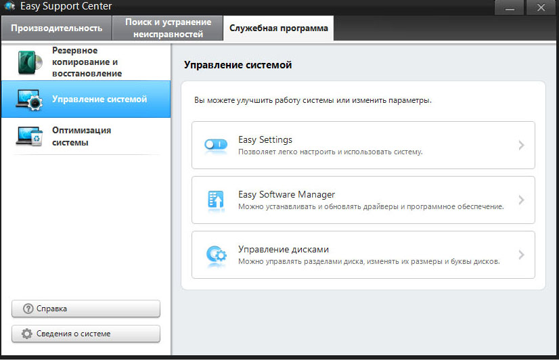Click the Сведения о системе button
The width and height of the screenshot is (559, 360).
tap(86, 334)
